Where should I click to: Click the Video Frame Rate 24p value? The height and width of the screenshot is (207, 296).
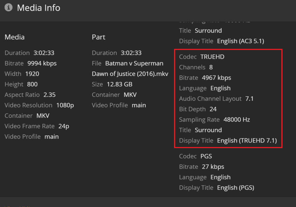pyautogui.click(x=64, y=126)
